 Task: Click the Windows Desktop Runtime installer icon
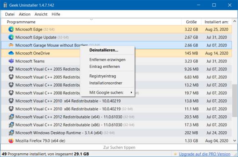tap(11, 132)
